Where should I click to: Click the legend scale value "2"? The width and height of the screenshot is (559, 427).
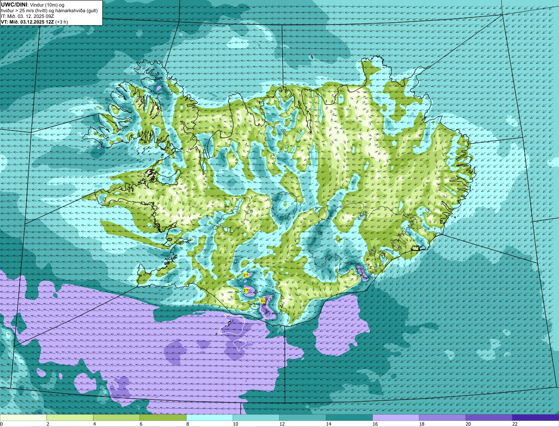pyautogui.click(x=48, y=424)
